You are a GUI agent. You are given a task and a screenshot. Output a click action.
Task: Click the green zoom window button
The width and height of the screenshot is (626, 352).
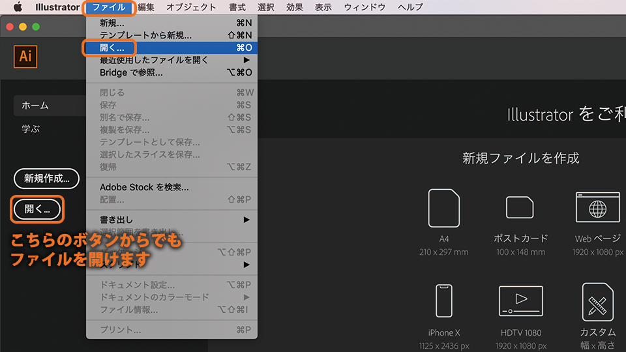point(36,27)
